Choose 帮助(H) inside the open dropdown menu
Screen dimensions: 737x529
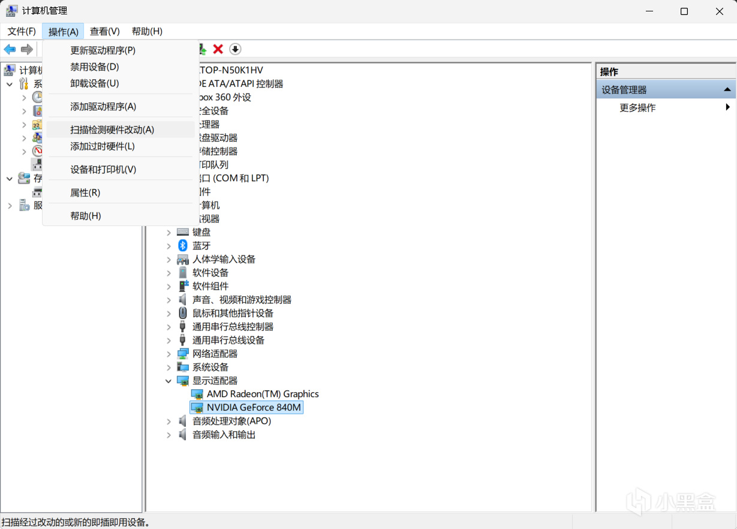point(120,215)
